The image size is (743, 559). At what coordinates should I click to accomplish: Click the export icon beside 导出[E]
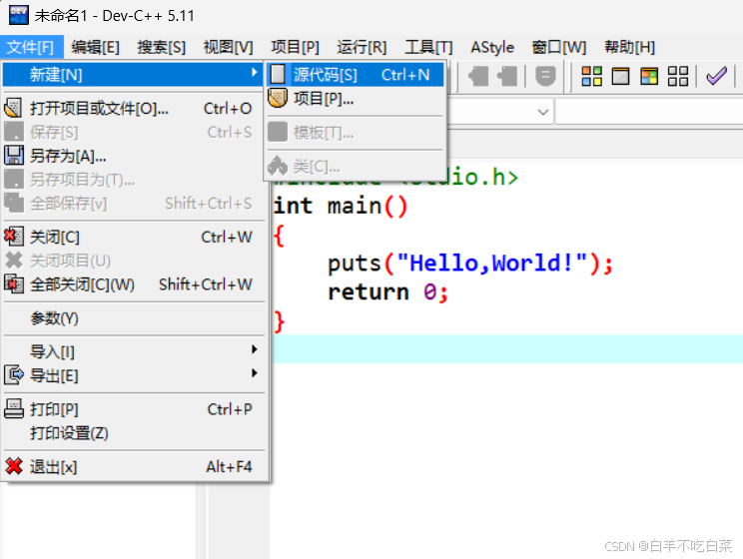click(x=14, y=375)
